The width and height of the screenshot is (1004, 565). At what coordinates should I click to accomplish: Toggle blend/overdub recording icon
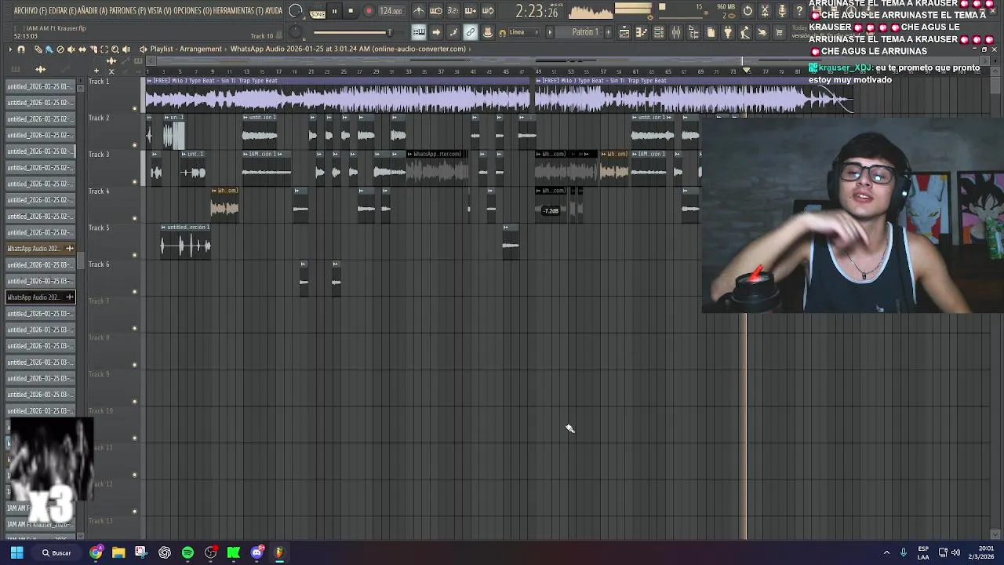tap(471, 11)
